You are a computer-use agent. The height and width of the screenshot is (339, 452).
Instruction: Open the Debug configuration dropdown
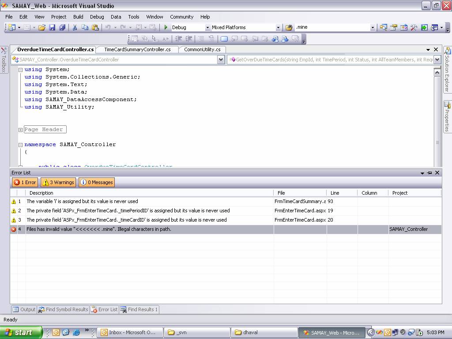pos(207,28)
